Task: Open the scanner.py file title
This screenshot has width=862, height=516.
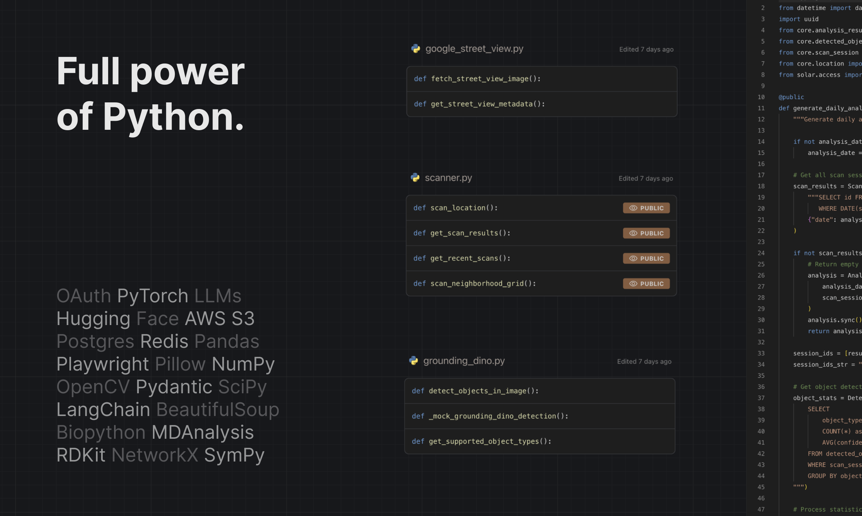Action: pyautogui.click(x=448, y=178)
